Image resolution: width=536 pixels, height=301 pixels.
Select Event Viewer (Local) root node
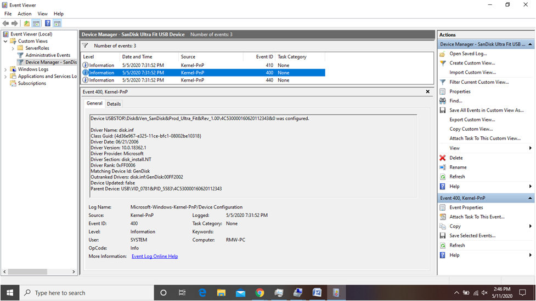click(31, 34)
